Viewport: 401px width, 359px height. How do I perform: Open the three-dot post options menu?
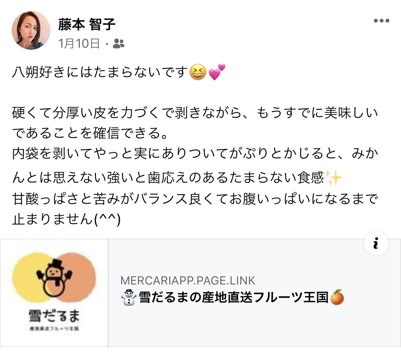(381, 21)
